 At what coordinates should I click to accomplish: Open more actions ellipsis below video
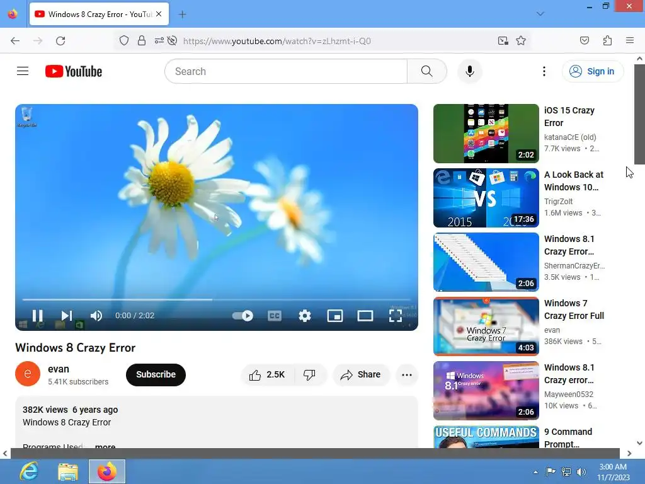click(x=407, y=374)
